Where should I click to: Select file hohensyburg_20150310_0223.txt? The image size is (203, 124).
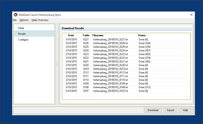point(110,54)
